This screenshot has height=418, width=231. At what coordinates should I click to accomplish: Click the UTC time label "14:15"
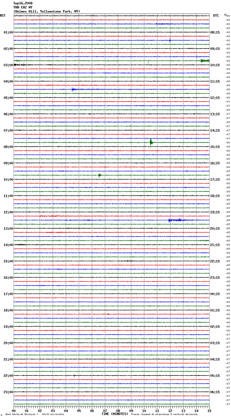pos(215,131)
